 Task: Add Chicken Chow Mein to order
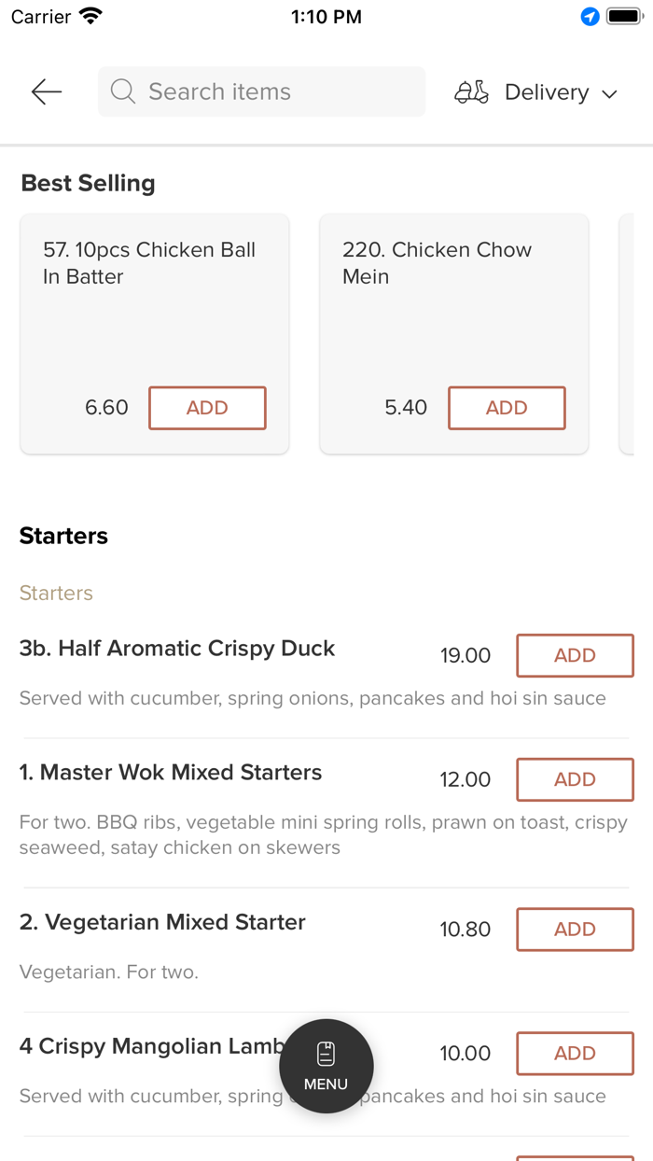coord(507,408)
